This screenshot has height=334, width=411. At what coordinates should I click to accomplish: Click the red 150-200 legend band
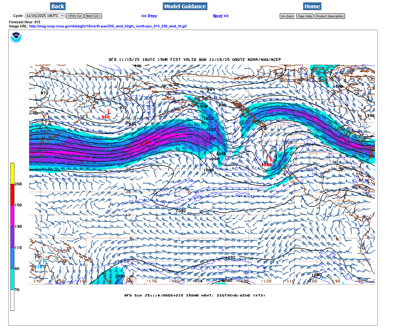click(12, 194)
